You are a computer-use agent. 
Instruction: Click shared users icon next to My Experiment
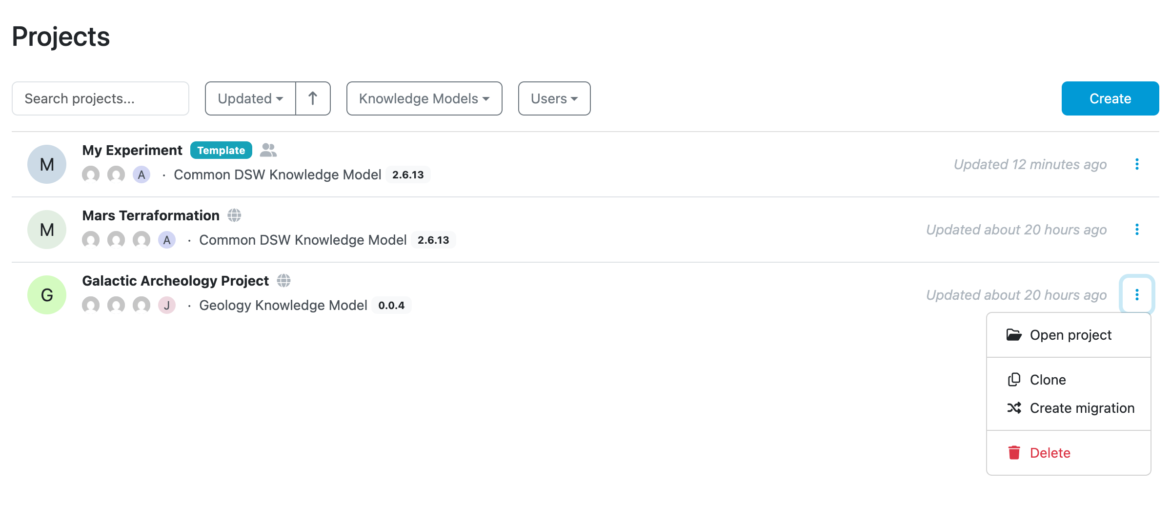268,150
